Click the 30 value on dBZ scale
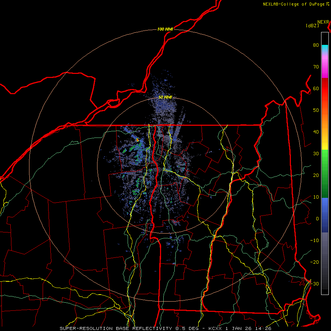331x331 pixels. click(x=316, y=153)
